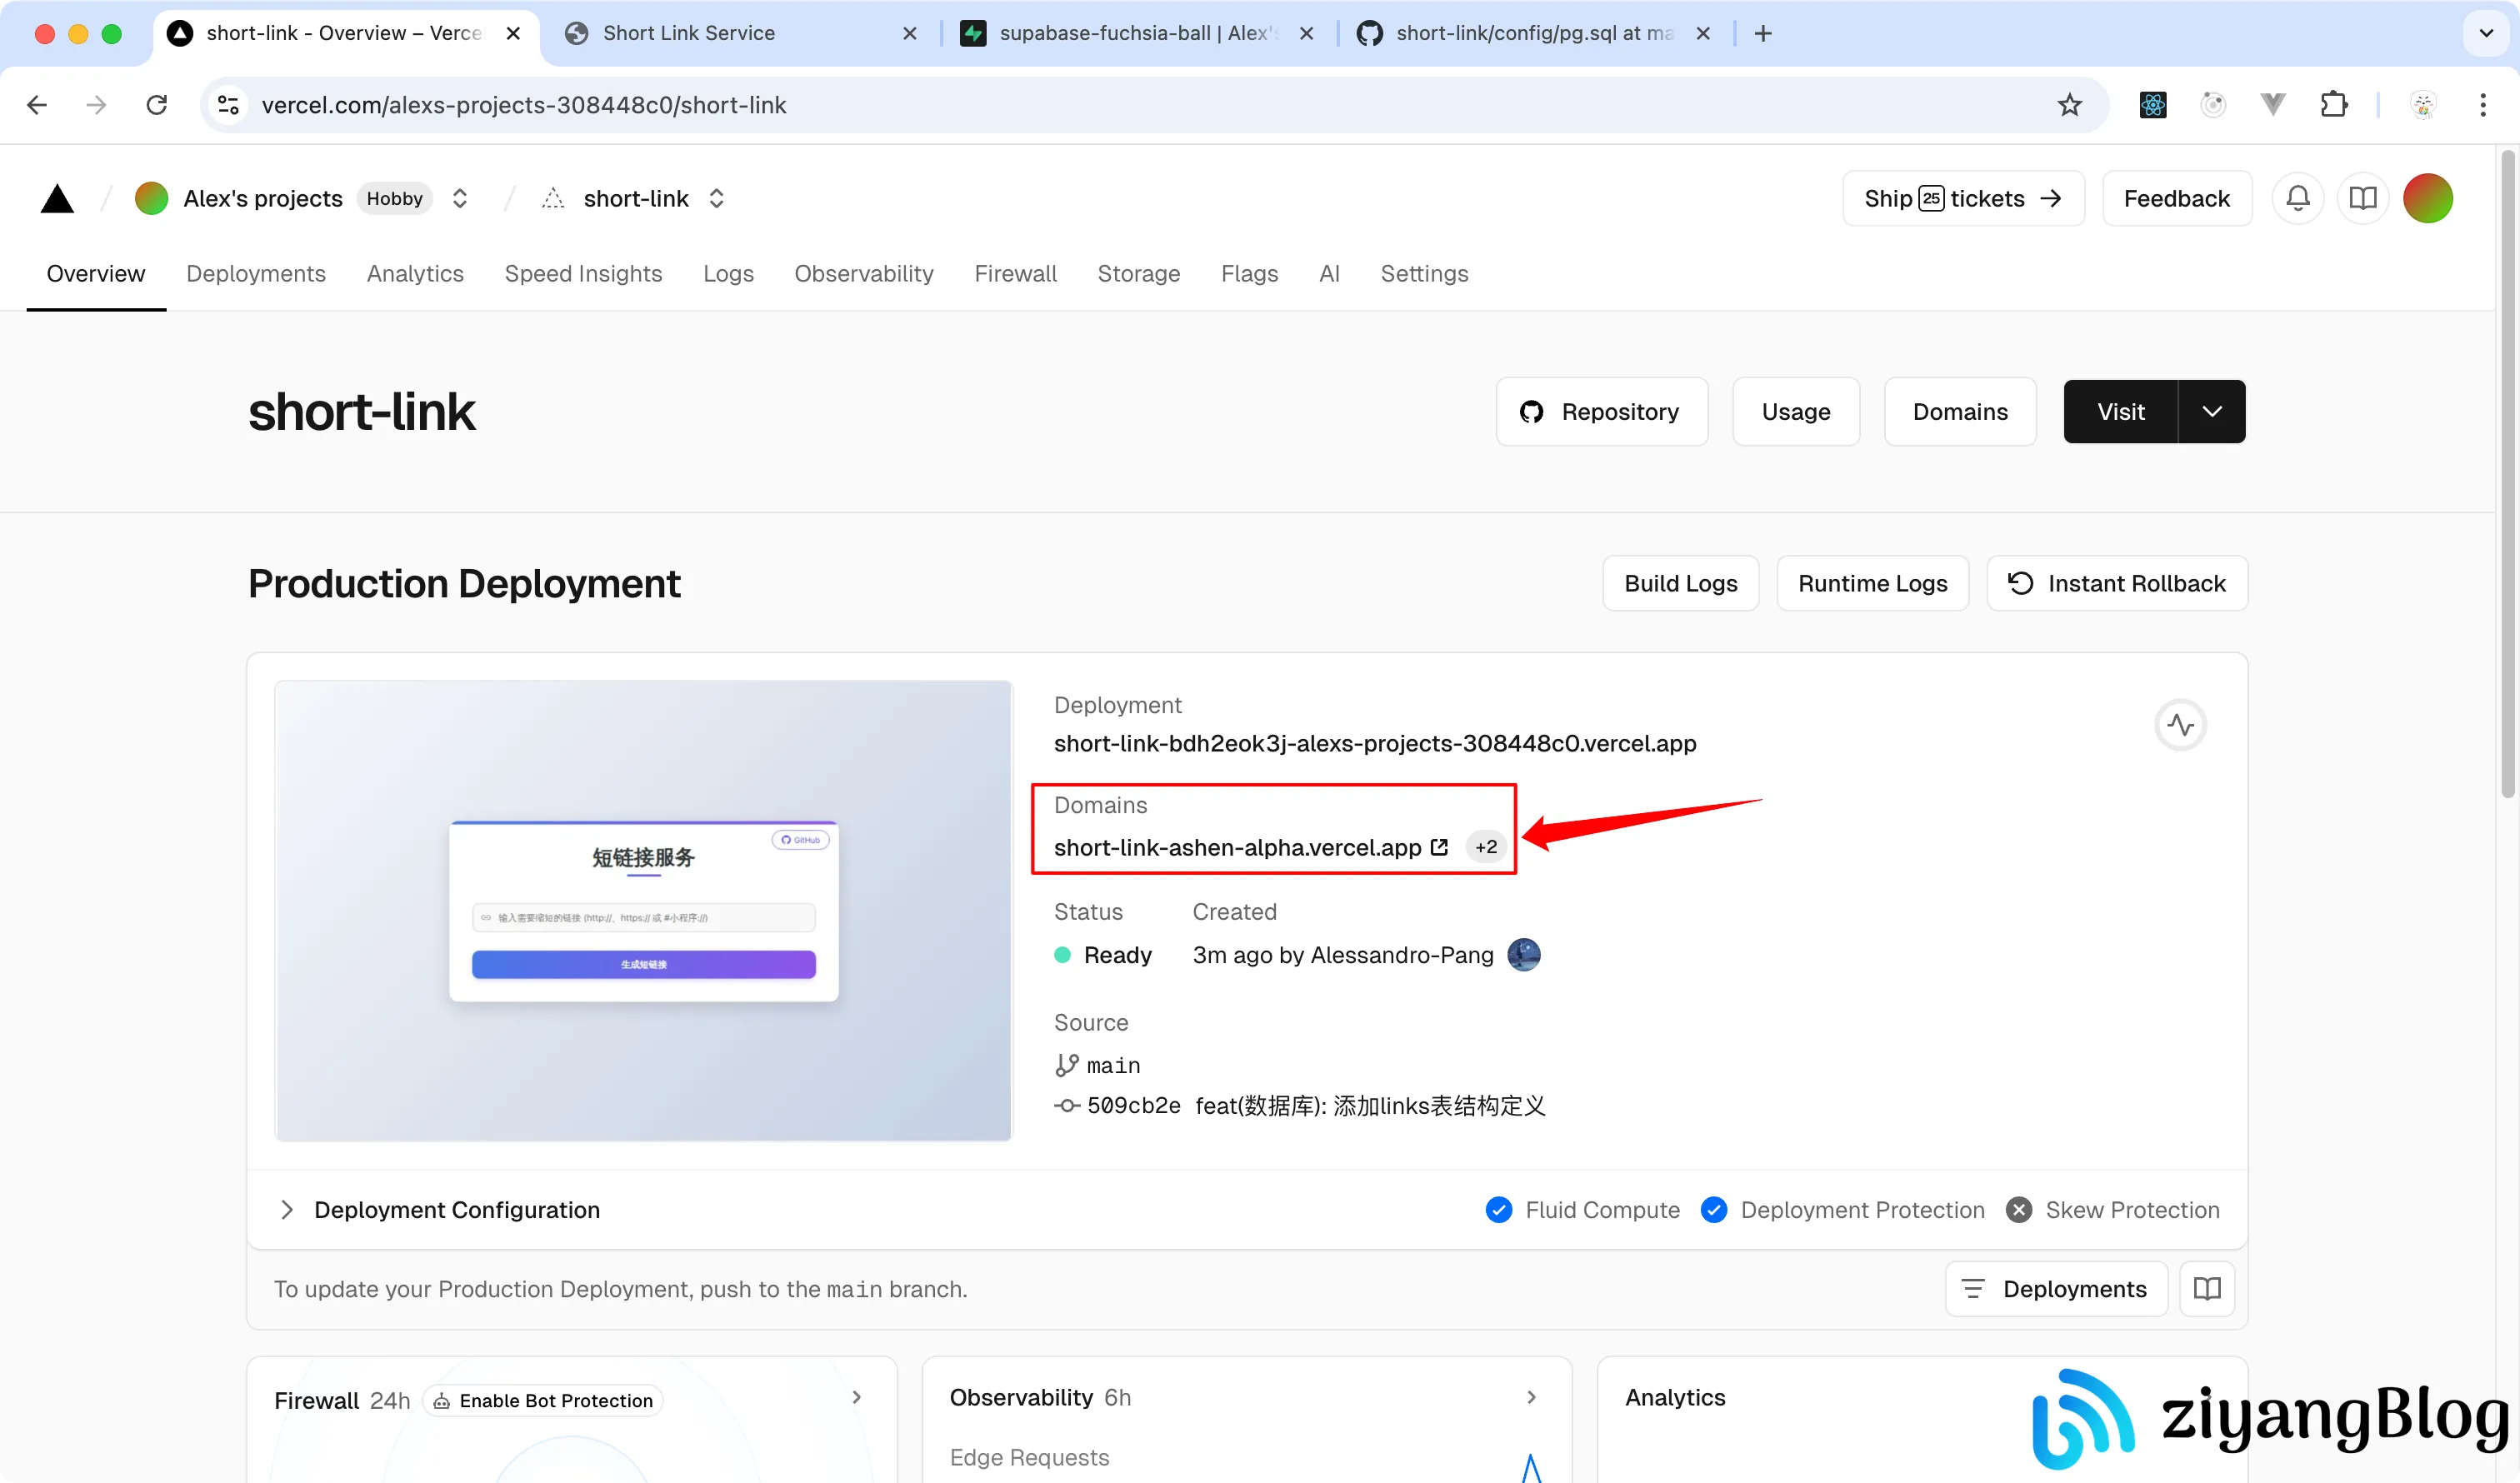Click the Domains button

coord(1960,412)
